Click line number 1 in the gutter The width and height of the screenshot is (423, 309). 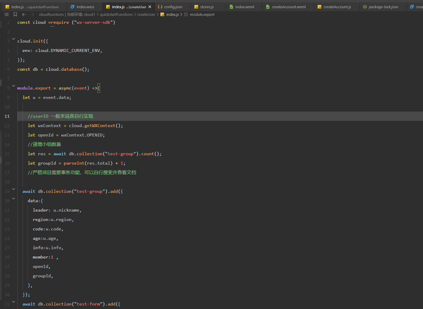point(8,22)
